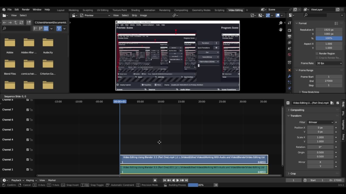This screenshot has width=346, height=194.
Task: Open the Output properties printer icon
Action: click(290, 36)
